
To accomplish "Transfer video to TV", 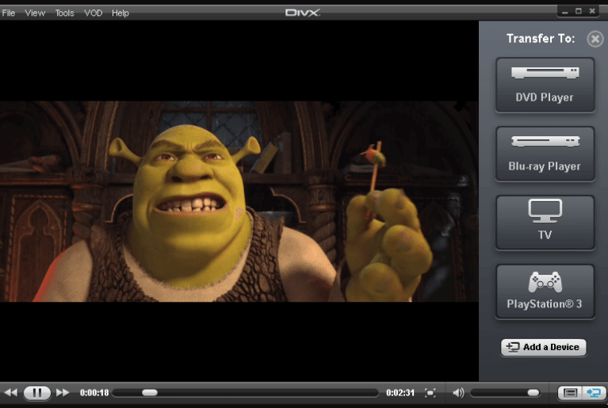I will click(x=545, y=223).
